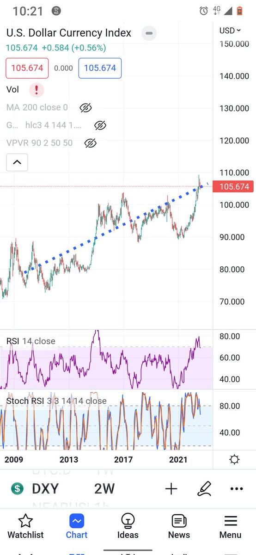
Task: Tap the alarm icon in the status bar
Action: coord(204,11)
